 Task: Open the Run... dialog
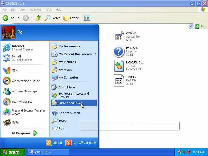[74, 128]
